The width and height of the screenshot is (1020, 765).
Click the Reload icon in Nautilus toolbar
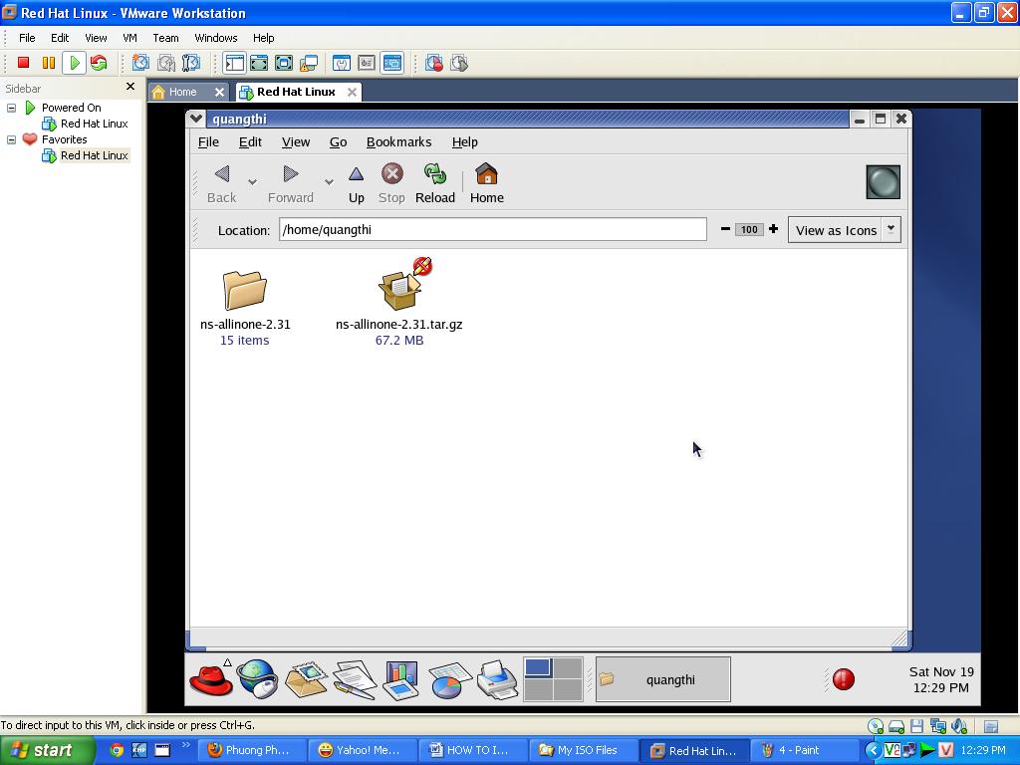434,175
